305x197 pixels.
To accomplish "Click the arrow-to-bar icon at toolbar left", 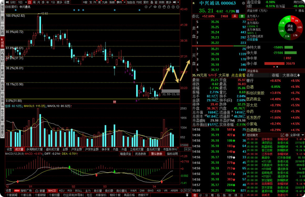I will [7, 2].
